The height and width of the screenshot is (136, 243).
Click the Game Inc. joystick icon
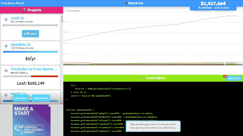[x=126, y=3]
